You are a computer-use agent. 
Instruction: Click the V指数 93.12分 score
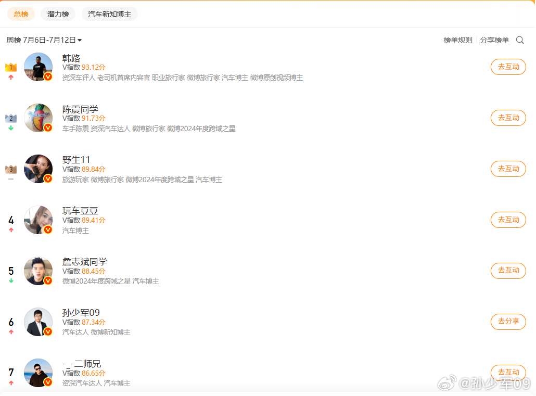coord(84,67)
